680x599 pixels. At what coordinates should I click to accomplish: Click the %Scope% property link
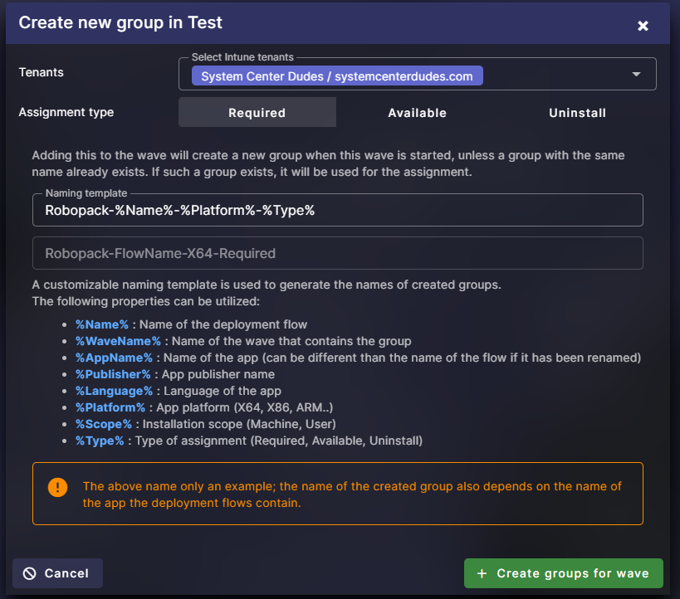103,424
